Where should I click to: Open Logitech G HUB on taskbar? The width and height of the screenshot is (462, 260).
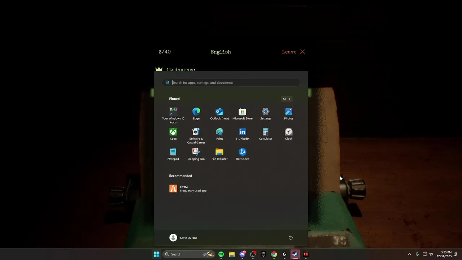tap(284, 254)
